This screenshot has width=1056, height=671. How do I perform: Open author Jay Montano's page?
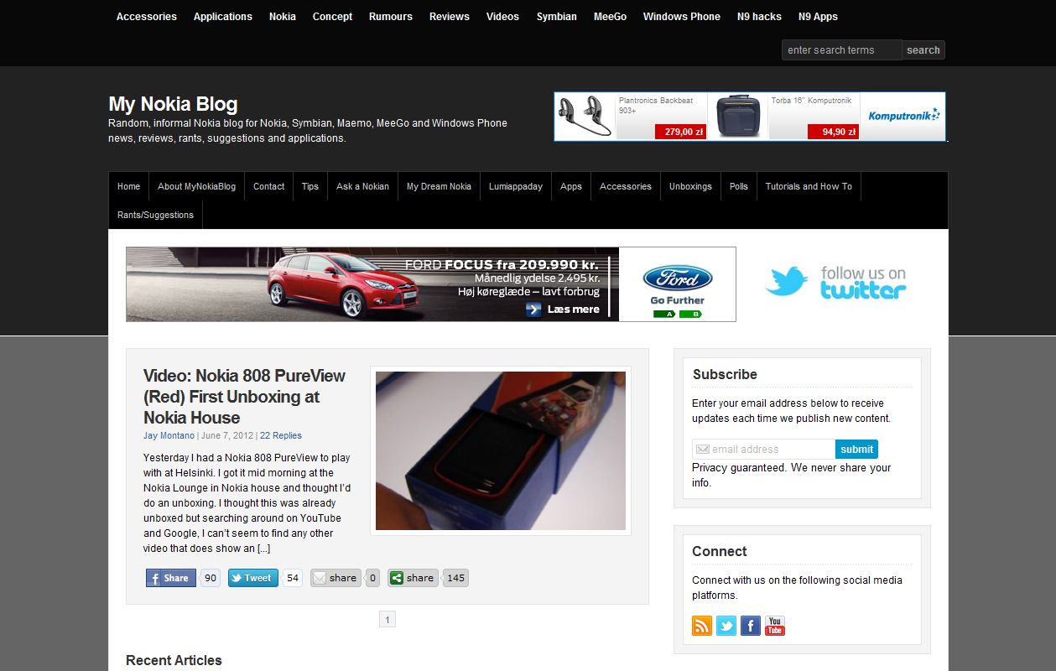coord(169,435)
